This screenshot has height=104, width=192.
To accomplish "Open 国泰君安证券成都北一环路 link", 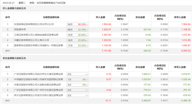I will 39,46.
